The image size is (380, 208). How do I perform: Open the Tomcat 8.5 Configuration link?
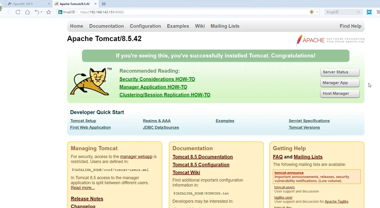click(x=201, y=165)
